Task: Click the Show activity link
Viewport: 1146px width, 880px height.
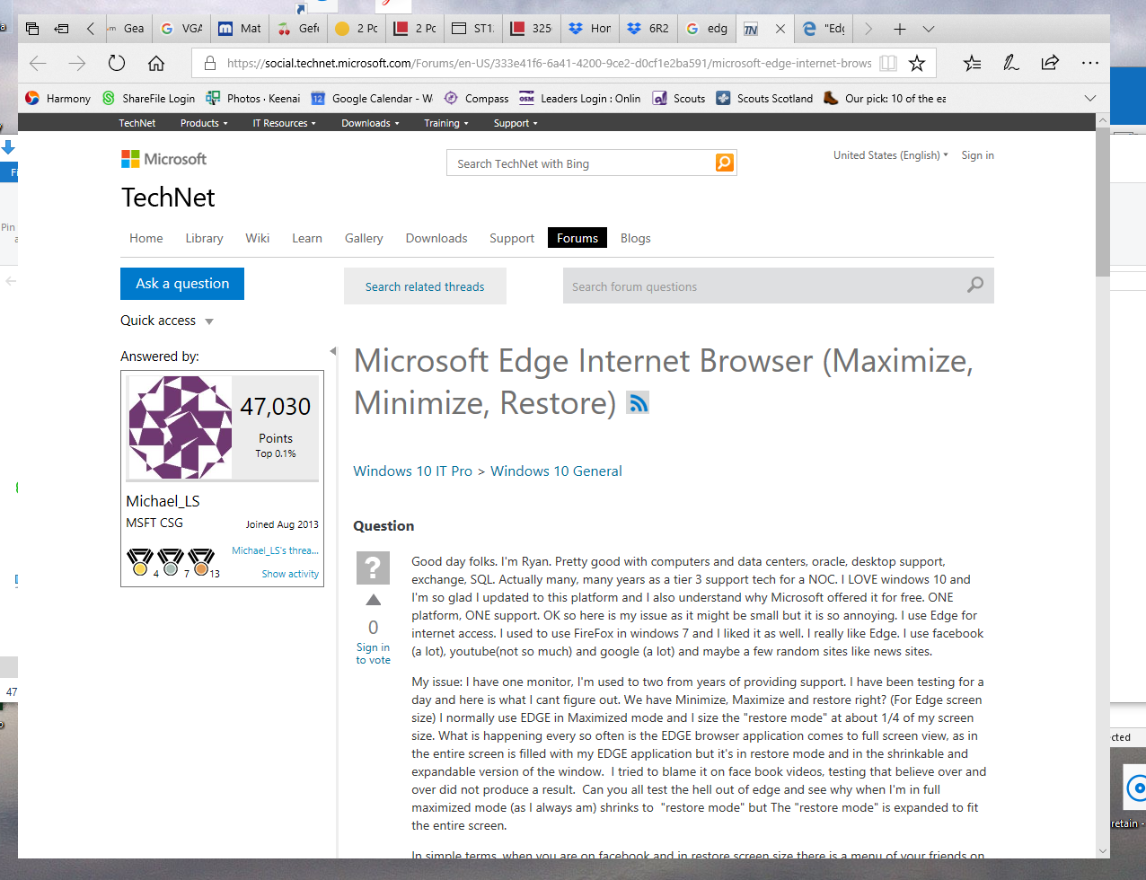Action: [290, 574]
